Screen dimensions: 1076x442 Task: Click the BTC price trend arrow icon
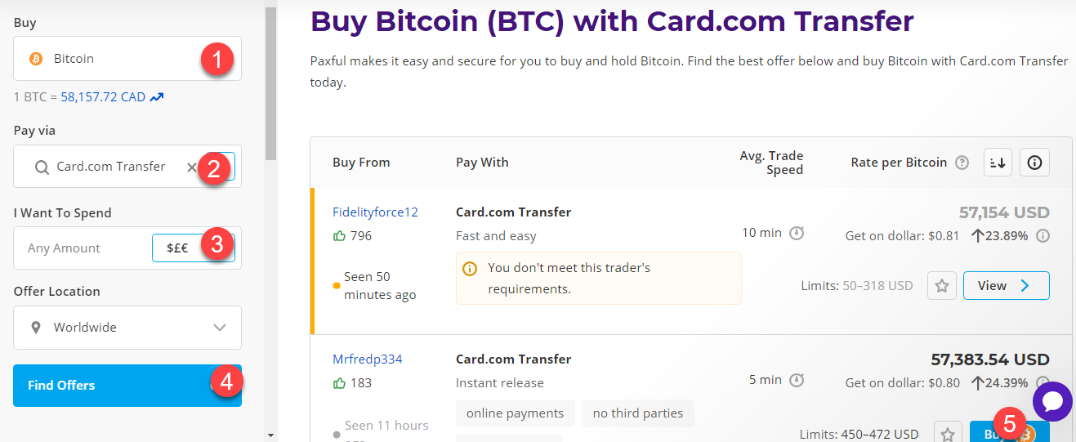click(x=157, y=97)
